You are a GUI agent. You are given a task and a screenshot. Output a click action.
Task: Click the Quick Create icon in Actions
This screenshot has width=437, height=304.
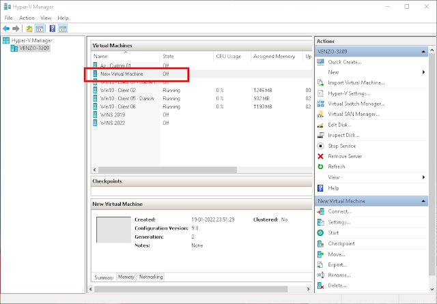320,62
